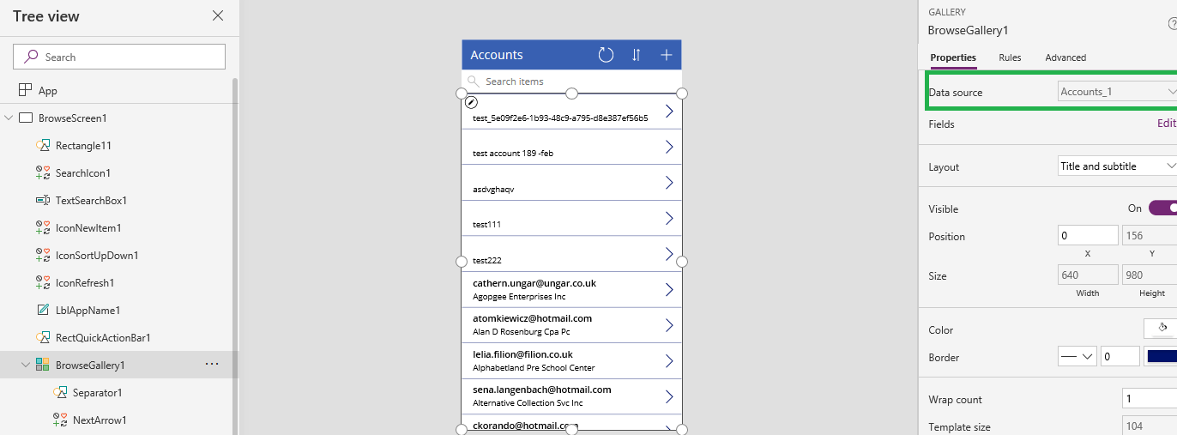Viewport: 1177px width, 435px height.
Task: Collapse the BrowseGallery1 node
Action: 26,365
